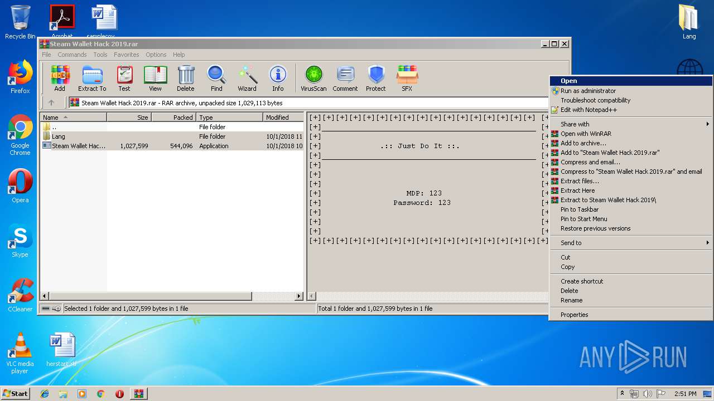Click the Add toolbar icon in WinRAR
Screen dimensions: 714x401
tap(60, 78)
